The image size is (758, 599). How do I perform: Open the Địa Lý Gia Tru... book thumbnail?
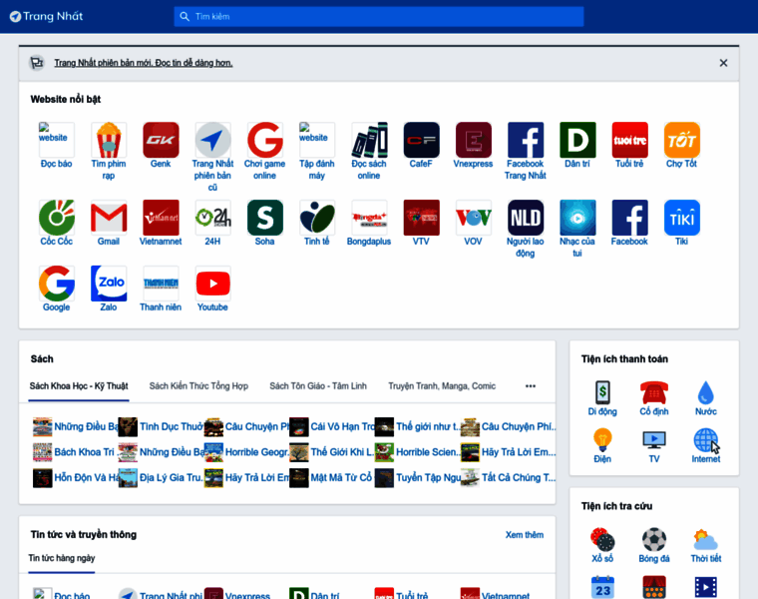[128, 477]
